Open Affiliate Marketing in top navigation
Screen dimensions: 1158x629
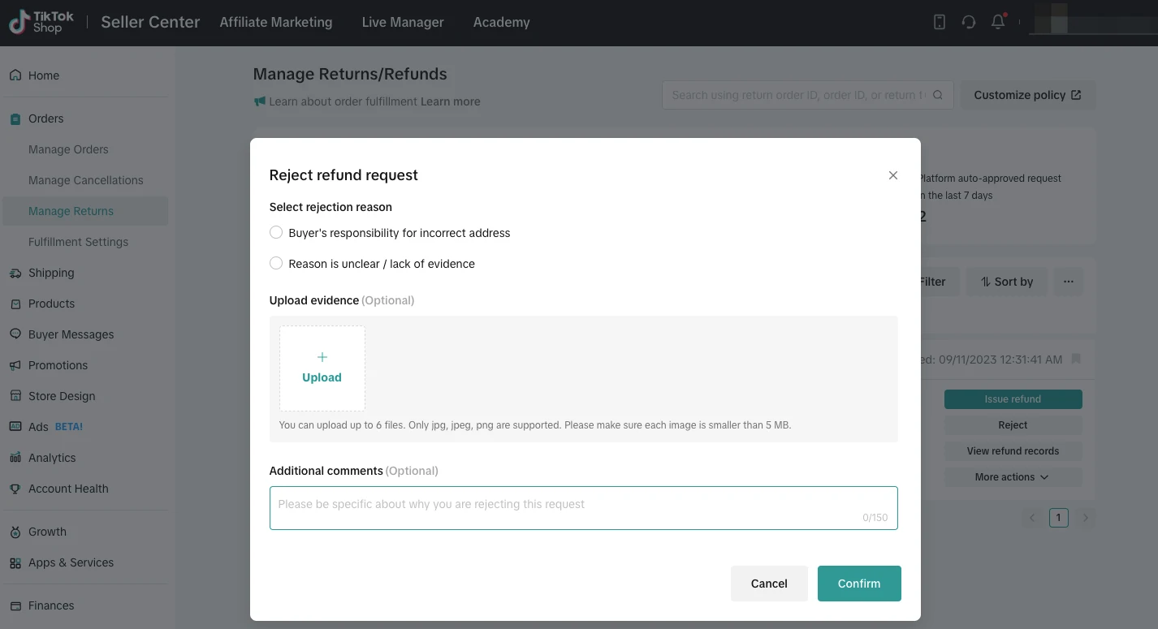pyautogui.click(x=276, y=23)
